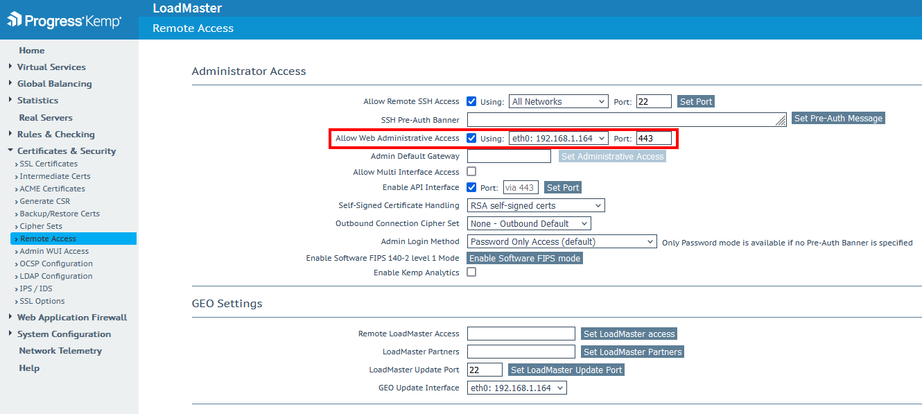Click the web admin Port field showing 443
The height and width of the screenshot is (414, 922).
click(x=654, y=138)
